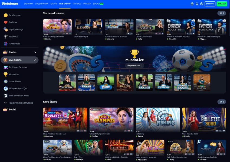
Task: Open Προσφορές gift box icon
Action: point(6,44)
